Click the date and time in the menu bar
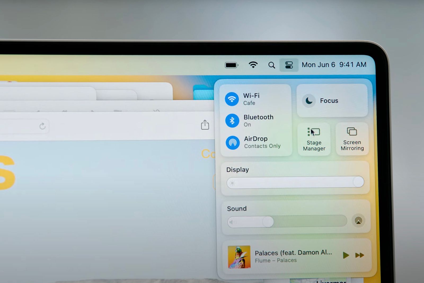424x283 pixels. [x=334, y=65]
